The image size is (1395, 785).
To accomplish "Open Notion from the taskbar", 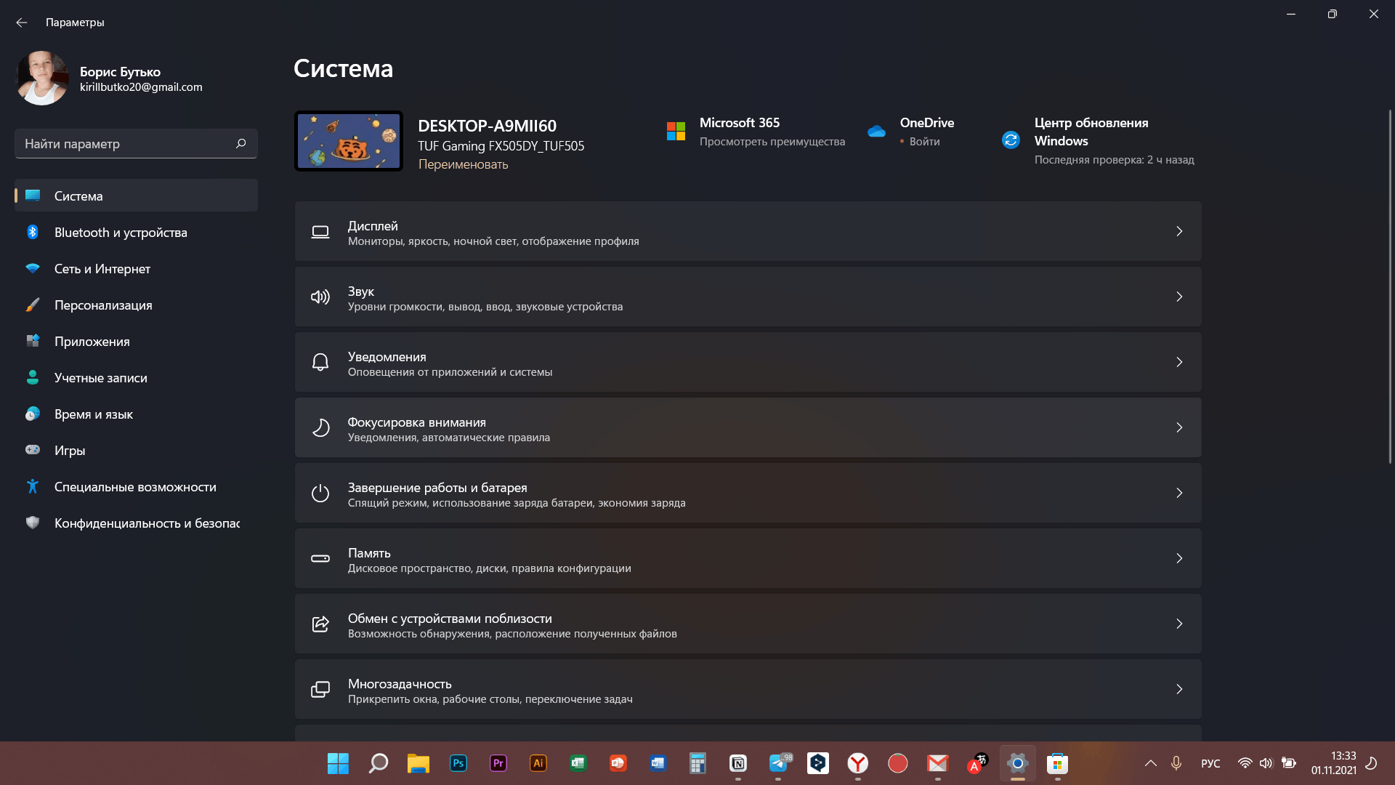I will pos(737,763).
